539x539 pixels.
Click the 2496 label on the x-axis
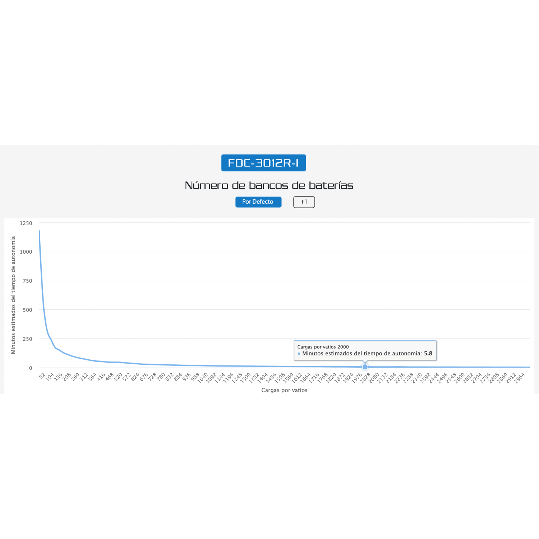(x=442, y=378)
